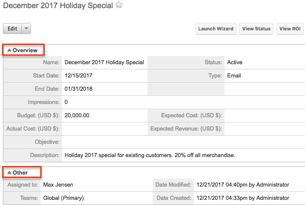
Task: Launch the campaign wizard
Action: pos(216,29)
